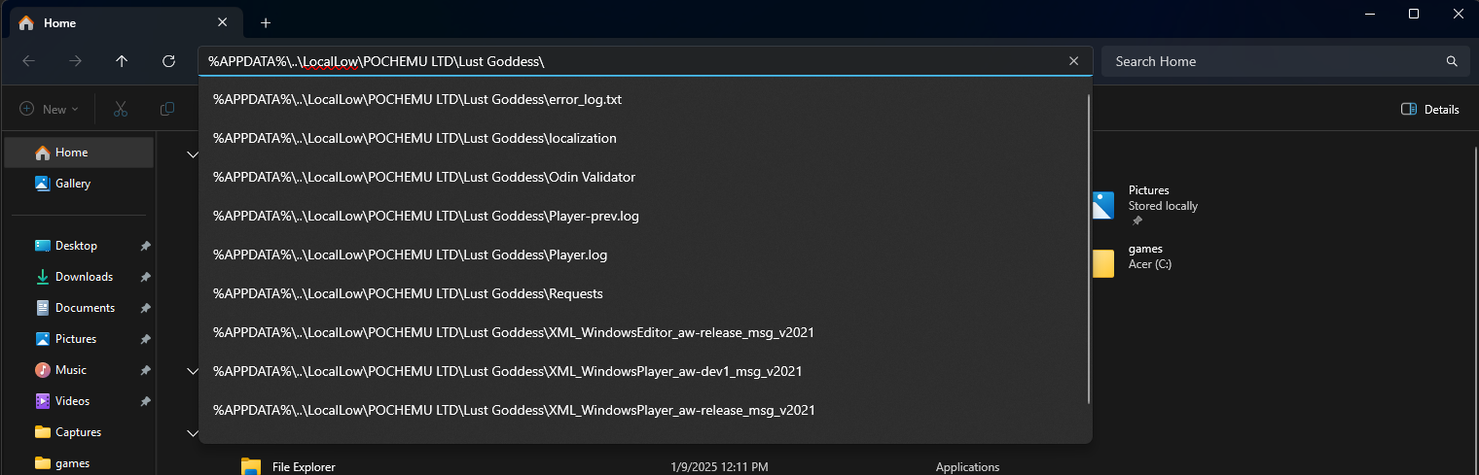Go up one folder level
The image size is (1479, 475).
tap(122, 61)
